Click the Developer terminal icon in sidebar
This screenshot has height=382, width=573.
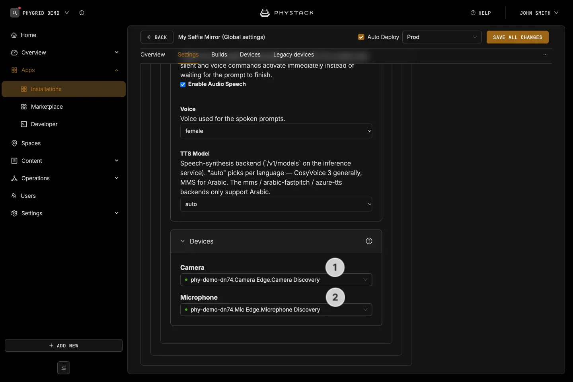tap(24, 124)
